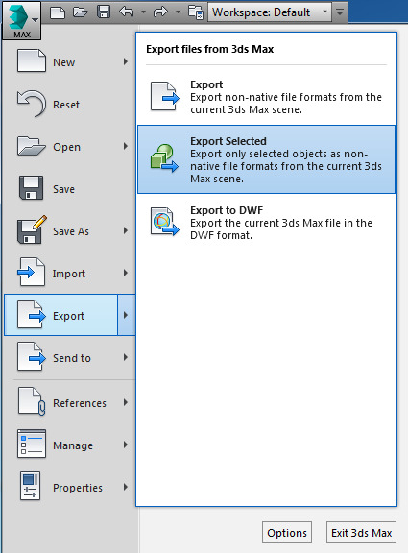Expand the Manage submenu arrow
The image size is (408, 553).
point(126,445)
